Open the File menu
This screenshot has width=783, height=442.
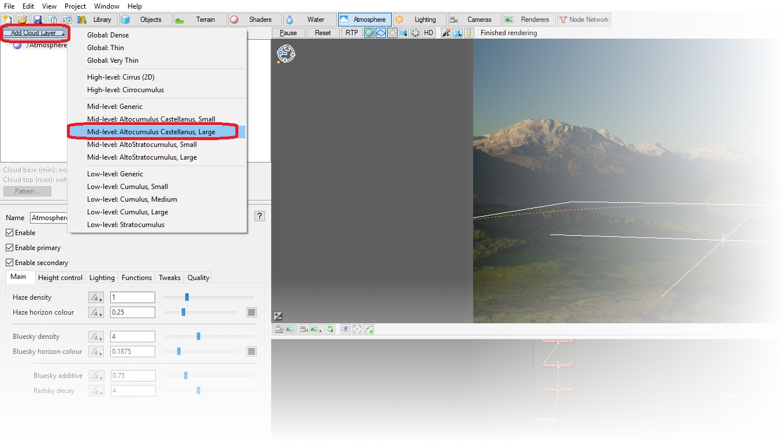pyautogui.click(x=9, y=6)
